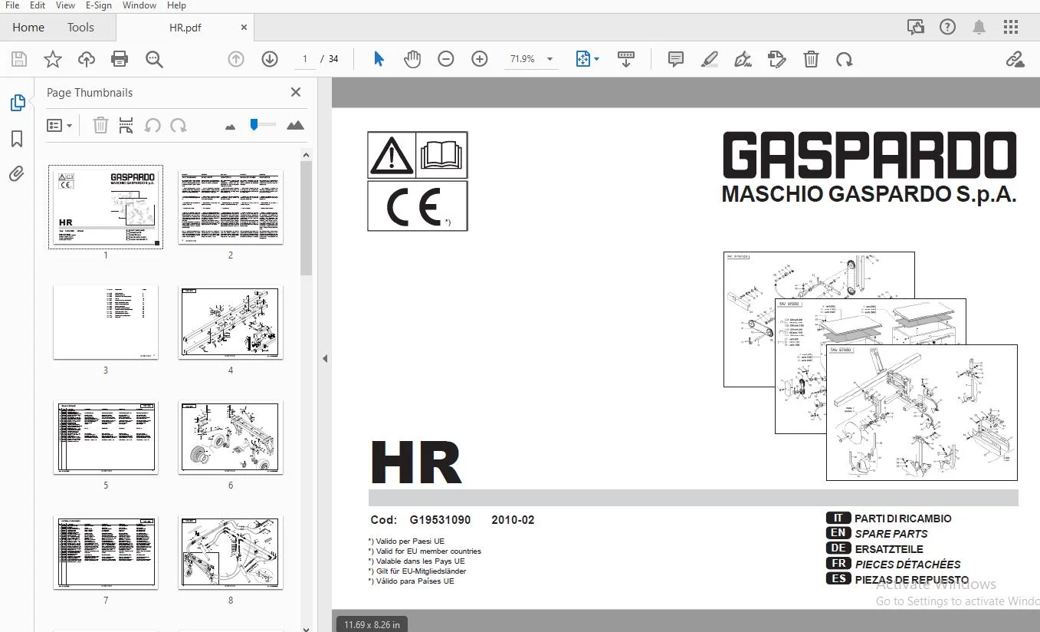The height and width of the screenshot is (632, 1040).
Task: Collapse the left navigation pane arrow
Action: coord(325,358)
